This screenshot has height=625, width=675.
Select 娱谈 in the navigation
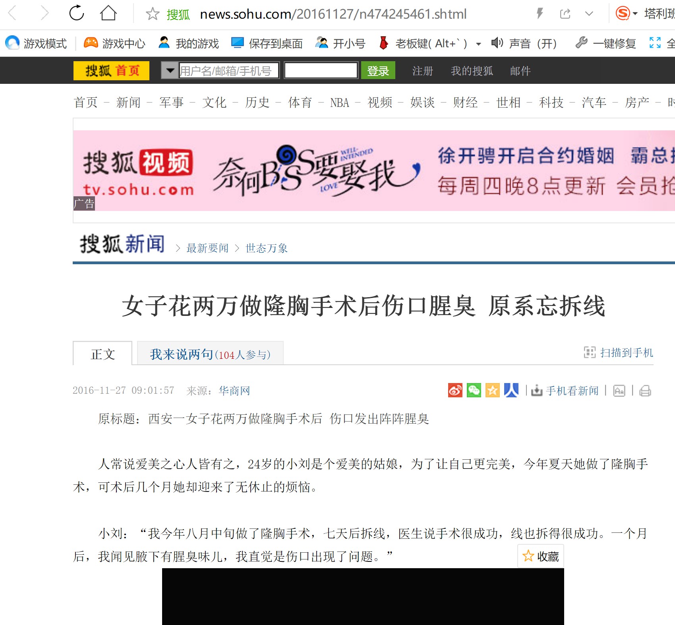(423, 103)
